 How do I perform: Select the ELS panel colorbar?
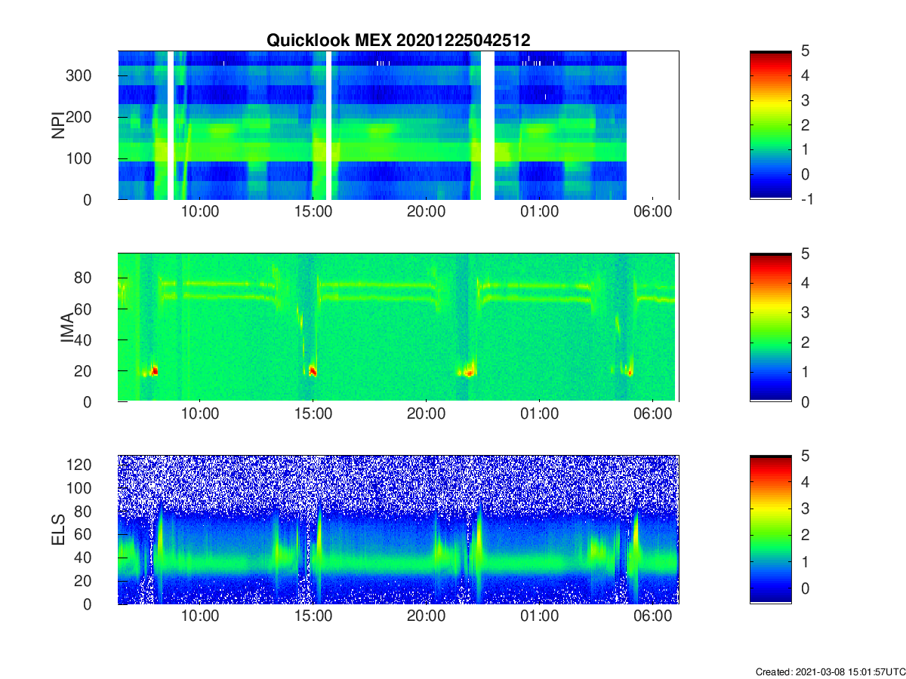tap(770, 530)
